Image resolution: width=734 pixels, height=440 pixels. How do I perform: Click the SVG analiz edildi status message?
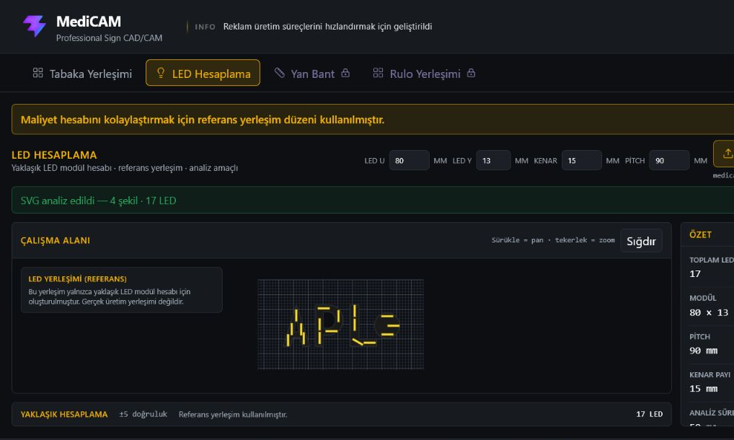tap(98, 201)
